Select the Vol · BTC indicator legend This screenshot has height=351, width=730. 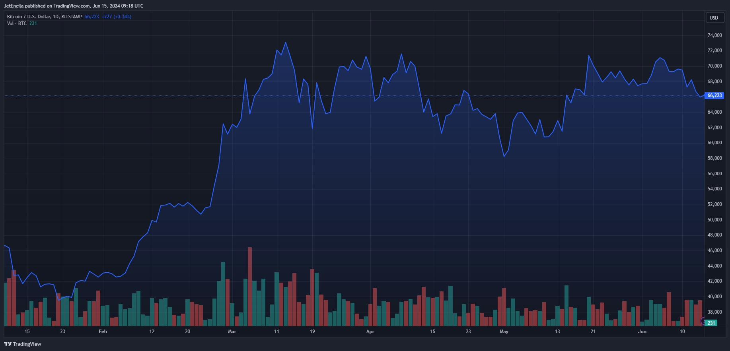17,23
